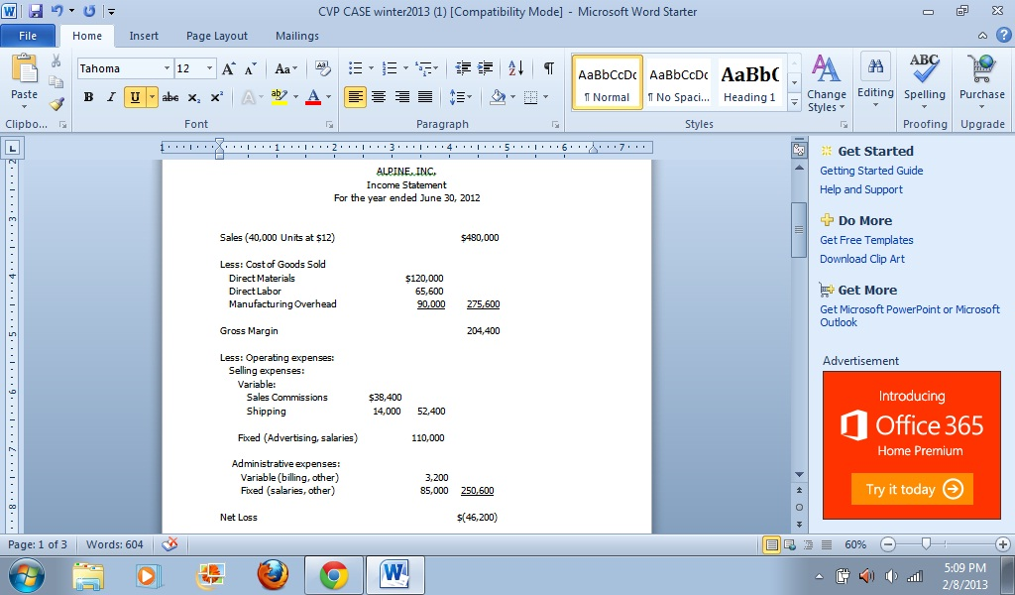Open the font size 12 dropdown
This screenshot has height=595, width=1015.
pos(209,68)
